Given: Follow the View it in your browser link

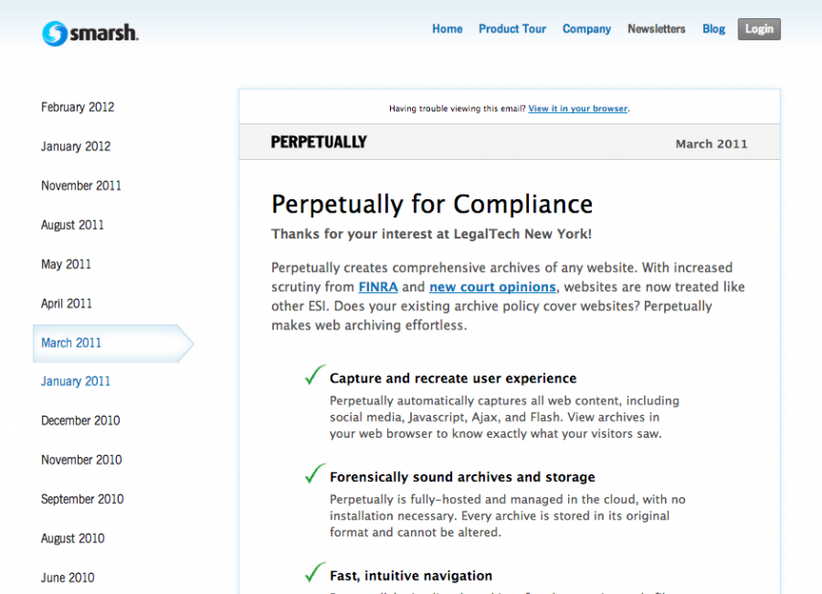Looking at the screenshot, I should pyautogui.click(x=578, y=109).
